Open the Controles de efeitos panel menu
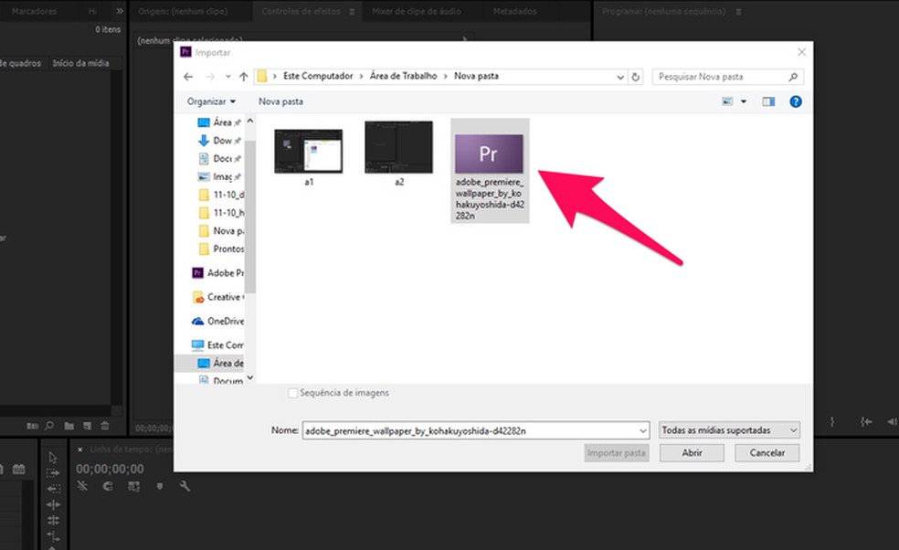The width and height of the screenshot is (899, 550). click(352, 12)
